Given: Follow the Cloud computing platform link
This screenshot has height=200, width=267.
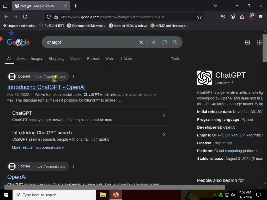Looking at the screenshot, I should (x=228, y=151).
